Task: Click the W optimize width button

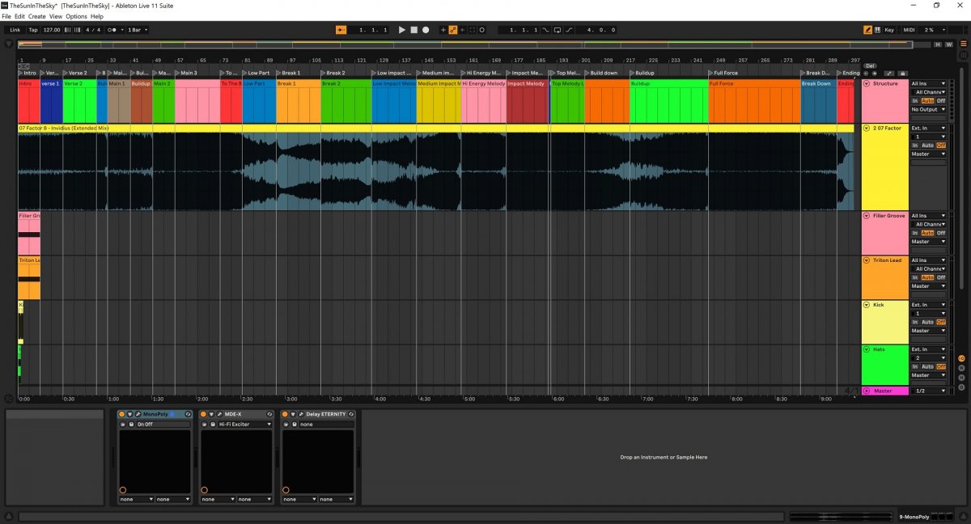Action: [948, 44]
